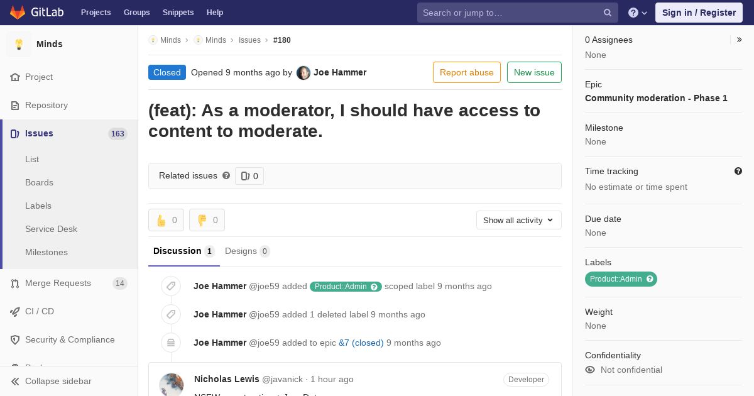
Task: Collapse the right sidebar with double chevron
Action: tap(740, 40)
